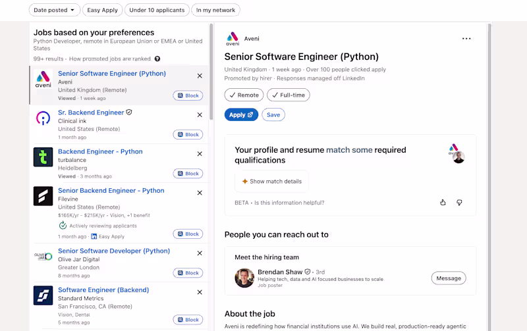The width and height of the screenshot is (527, 331).
Task: Open the Clinical ink logo
Action: coord(43,118)
